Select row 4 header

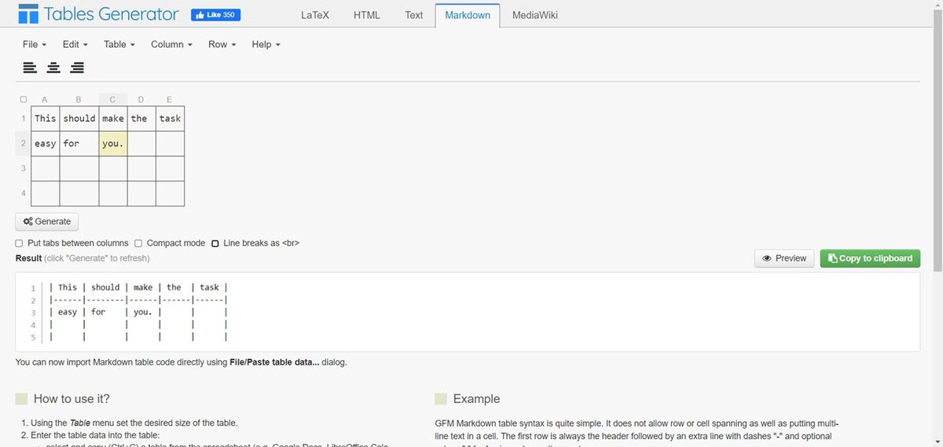coord(24,194)
